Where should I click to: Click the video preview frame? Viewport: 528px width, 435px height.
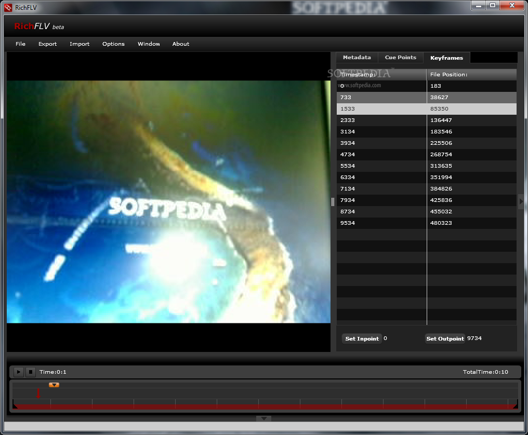click(x=168, y=201)
